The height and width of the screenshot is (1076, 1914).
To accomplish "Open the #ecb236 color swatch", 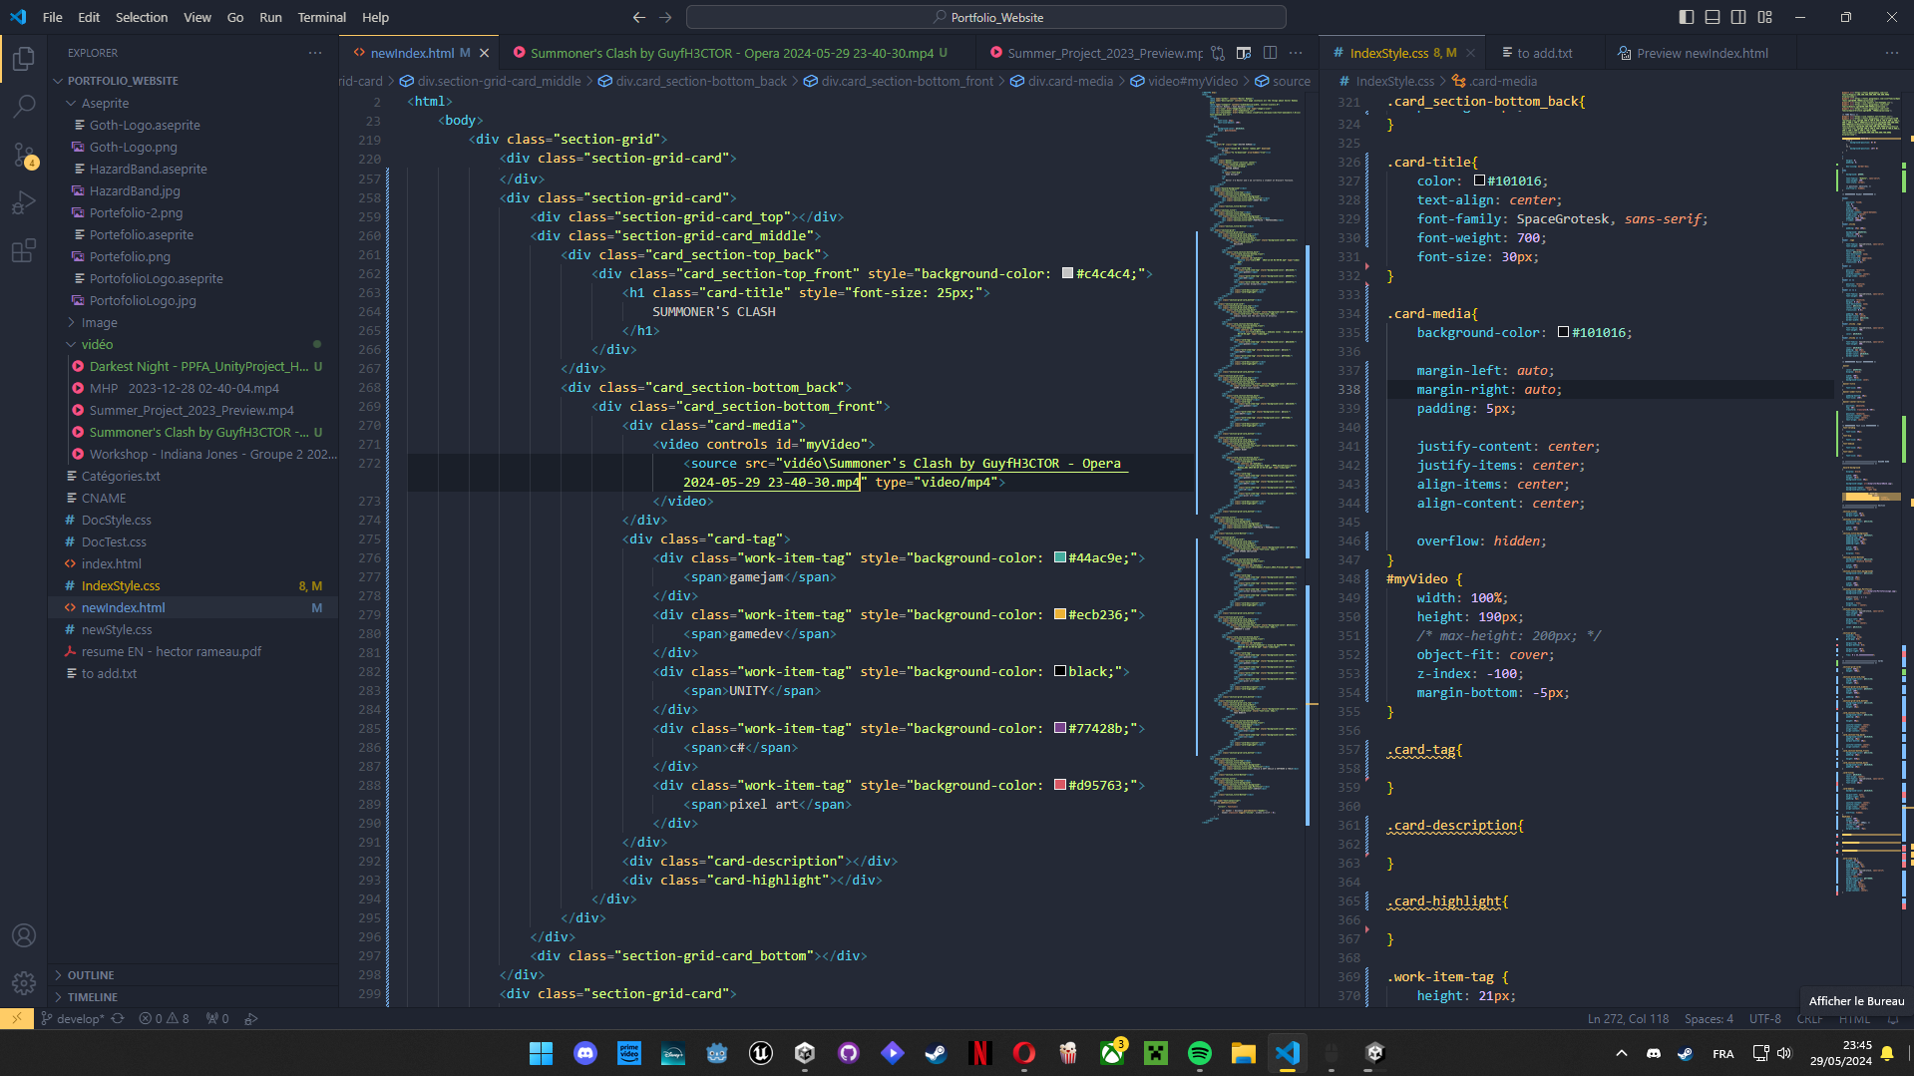I will coord(1060,614).
